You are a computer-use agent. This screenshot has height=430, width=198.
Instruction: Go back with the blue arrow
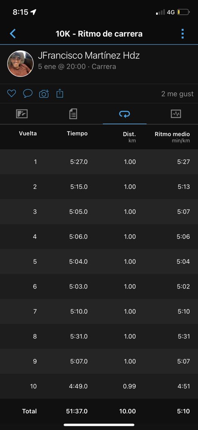[13, 34]
